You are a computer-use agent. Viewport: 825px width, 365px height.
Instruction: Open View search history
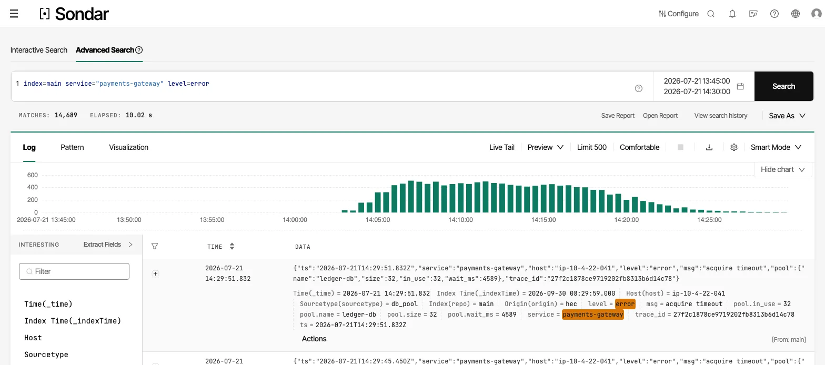tap(721, 116)
